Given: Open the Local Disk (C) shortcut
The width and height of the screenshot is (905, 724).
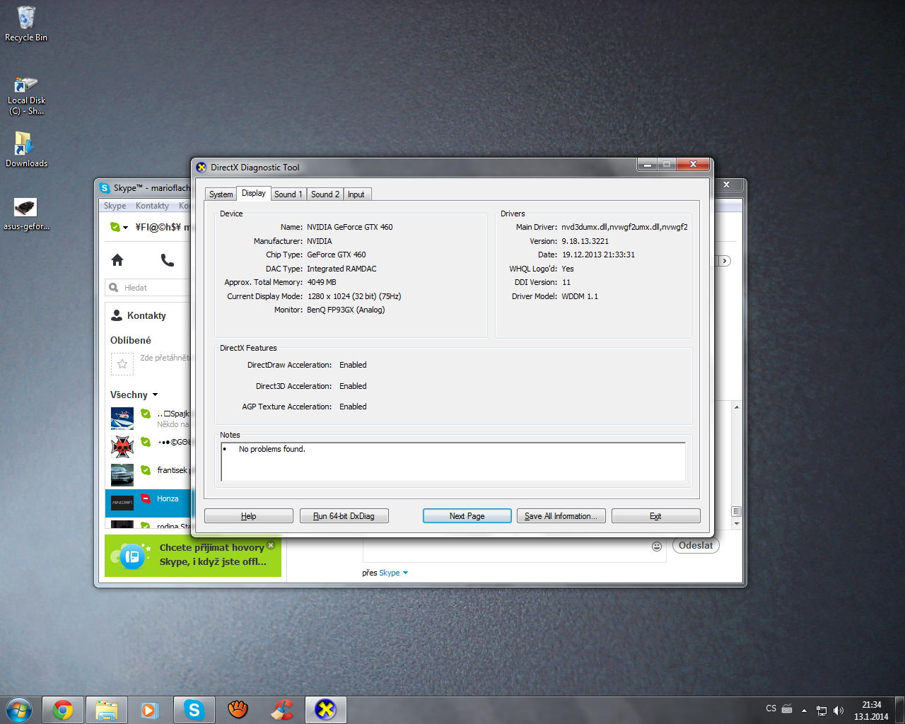Looking at the screenshot, I should click(26, 95).
